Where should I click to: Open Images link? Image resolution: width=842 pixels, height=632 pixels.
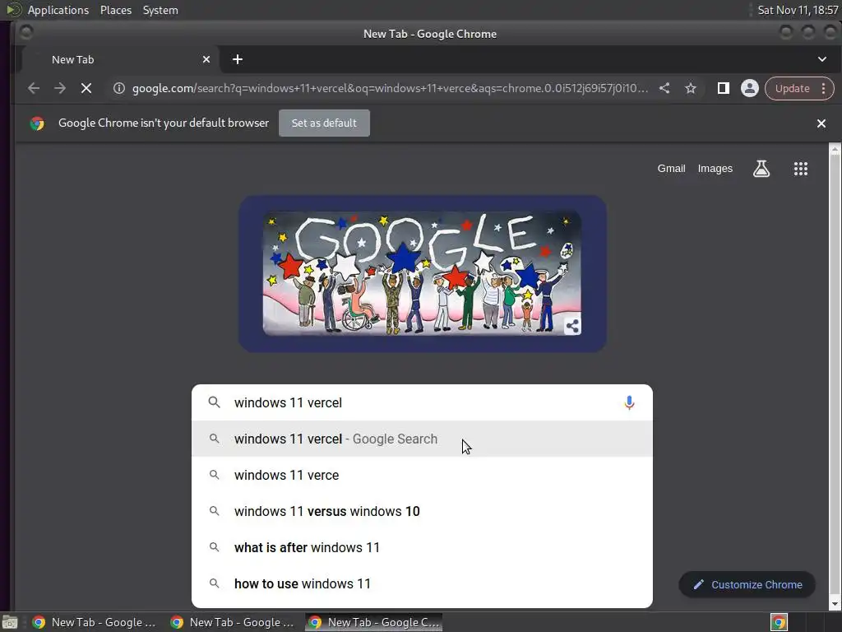(x=715, y=169)
